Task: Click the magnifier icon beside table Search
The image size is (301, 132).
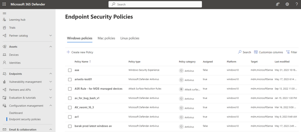Action: (240, 52)
